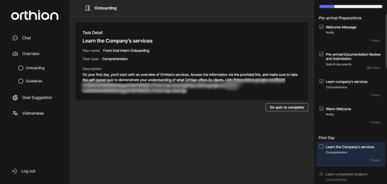The width and height of the screenshot is (387, 184).
Task: Open the Goal Suggestion menu item
Action: pos(37,97)
